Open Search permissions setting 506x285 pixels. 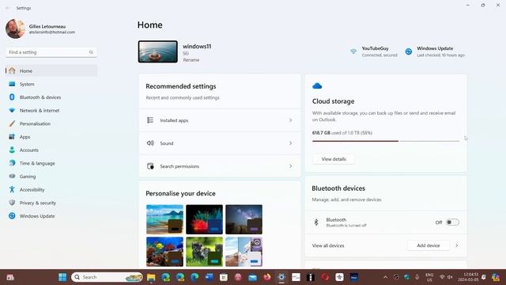tap(220, 166)
